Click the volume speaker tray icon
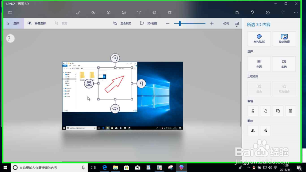Screen dimensions: 306x172 [270, 167]
